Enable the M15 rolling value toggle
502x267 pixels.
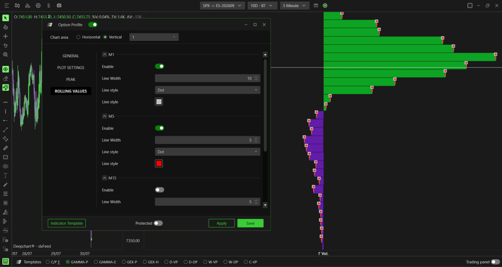160,190
